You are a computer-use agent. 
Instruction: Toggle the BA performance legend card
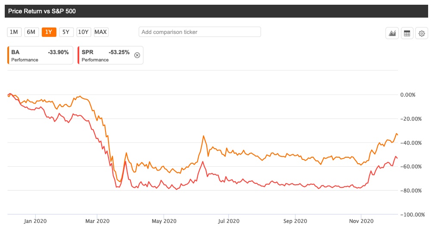coord(40,55)
